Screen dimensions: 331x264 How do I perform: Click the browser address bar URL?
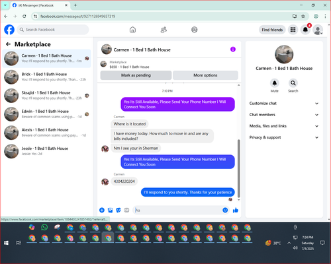(77, 16)
